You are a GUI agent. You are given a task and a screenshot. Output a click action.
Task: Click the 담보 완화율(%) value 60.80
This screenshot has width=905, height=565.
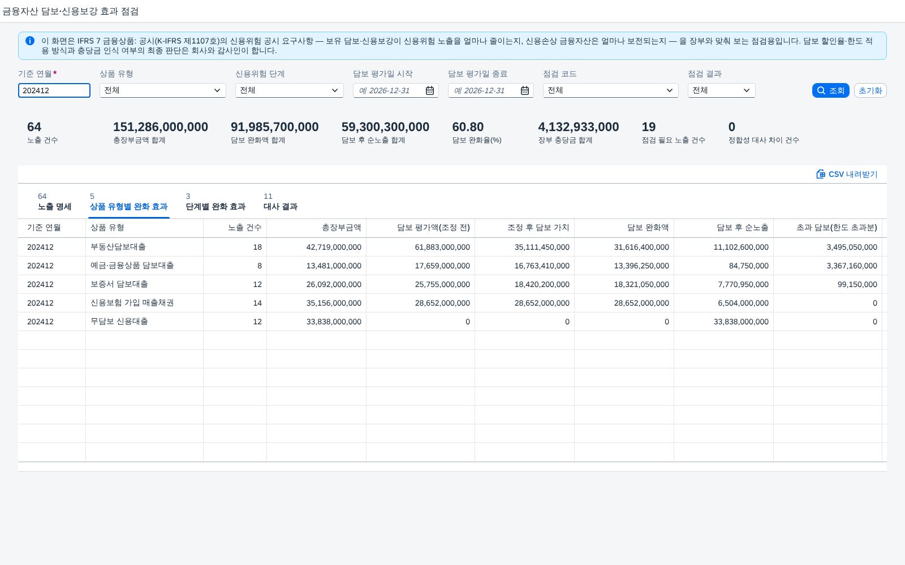[x=468, y=127]
